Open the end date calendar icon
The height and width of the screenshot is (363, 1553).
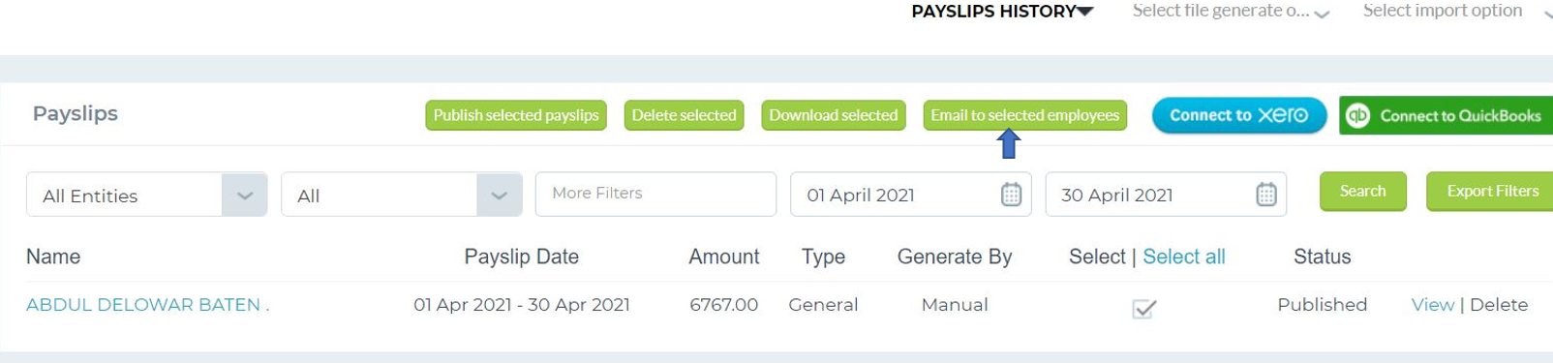click(x=1265, y=195)
